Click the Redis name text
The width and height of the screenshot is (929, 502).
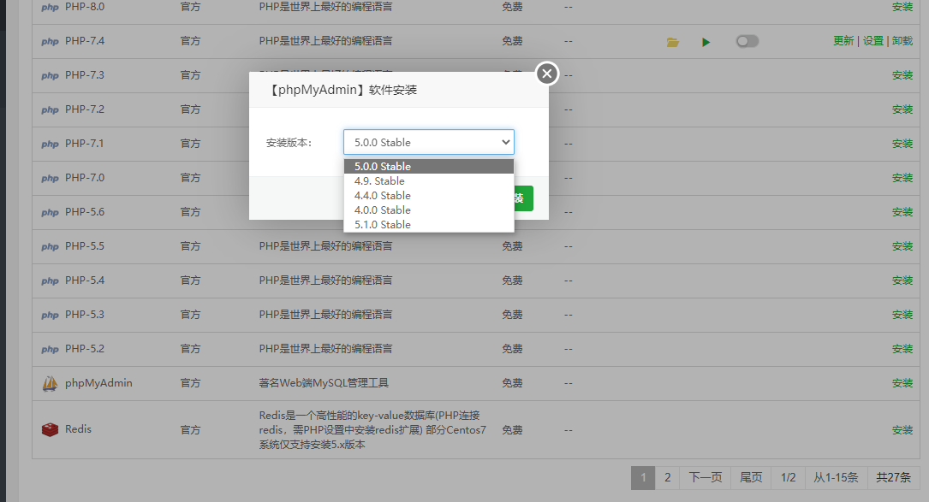point(78,429)
